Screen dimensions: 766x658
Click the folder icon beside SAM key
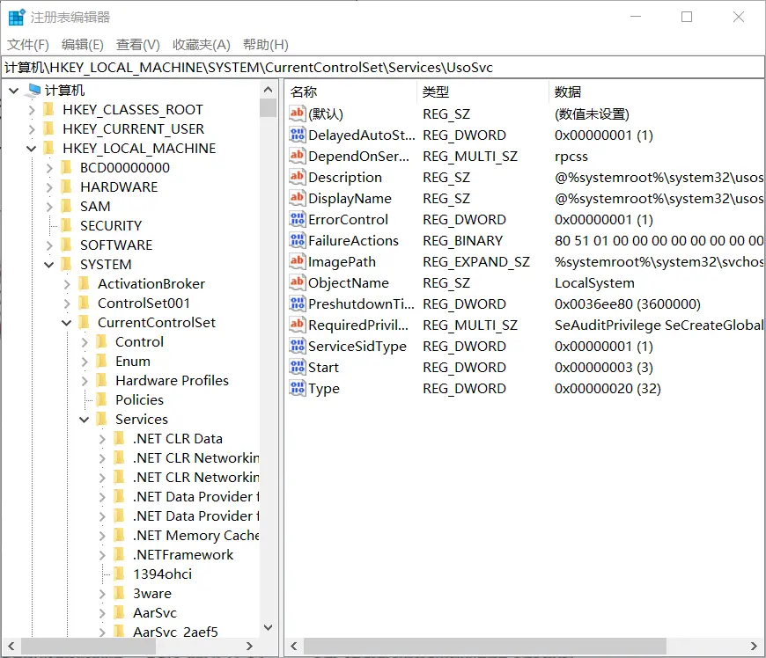pos(66,206)
